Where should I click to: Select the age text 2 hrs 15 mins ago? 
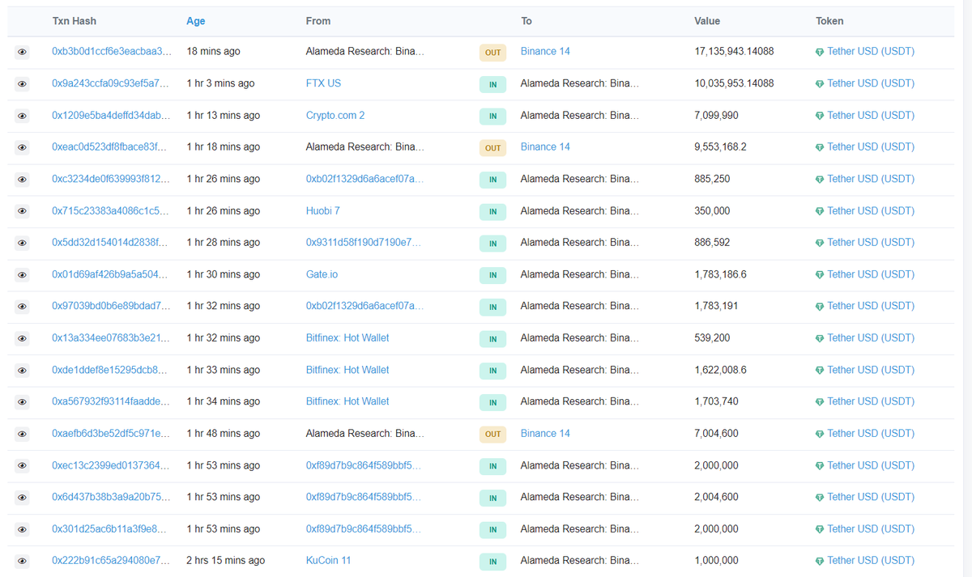225,560
